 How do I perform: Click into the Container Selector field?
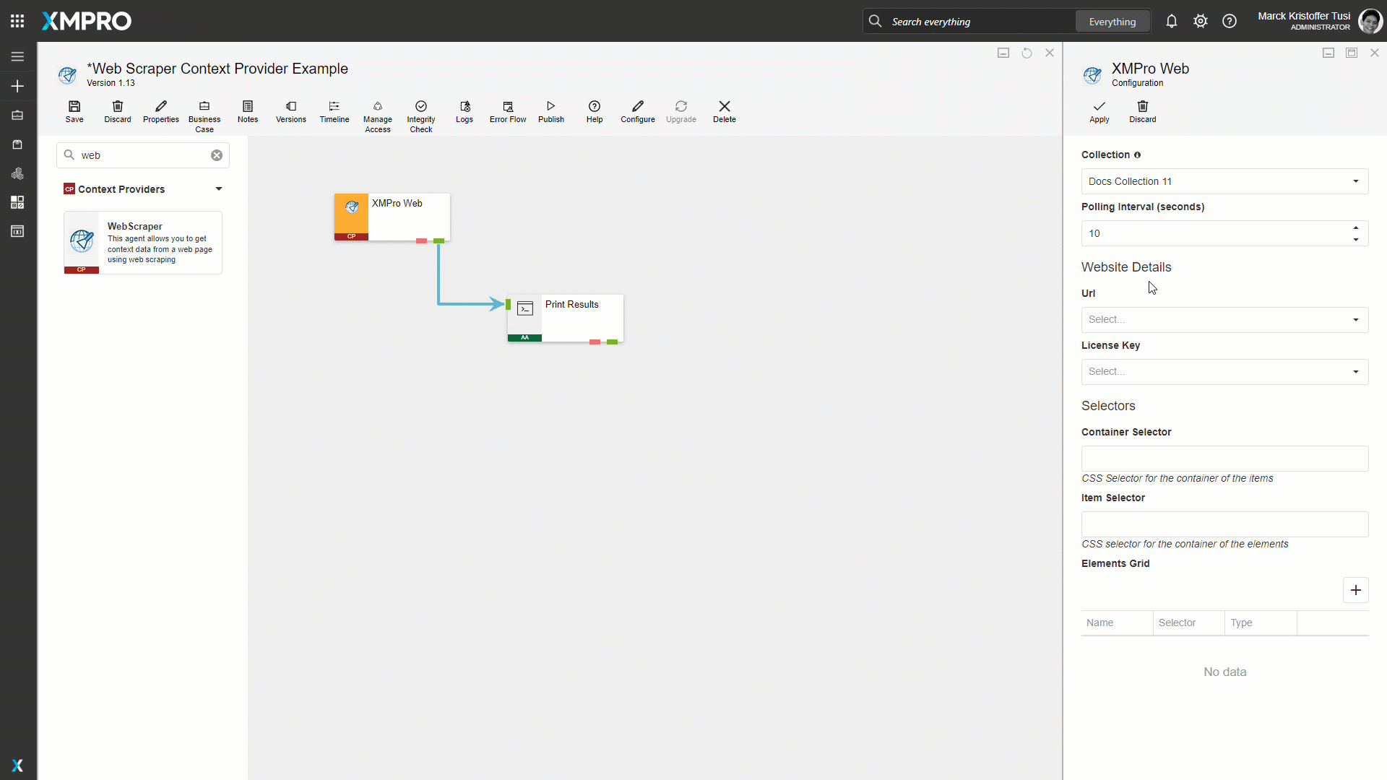point(1224,459)
